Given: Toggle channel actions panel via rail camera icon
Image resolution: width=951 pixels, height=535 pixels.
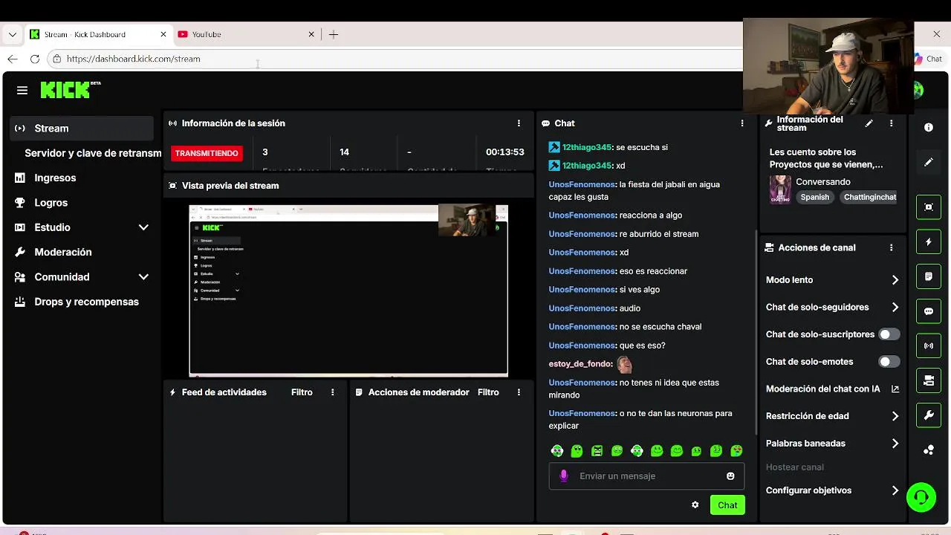Looking at the screenshot, I should (929, 380).
